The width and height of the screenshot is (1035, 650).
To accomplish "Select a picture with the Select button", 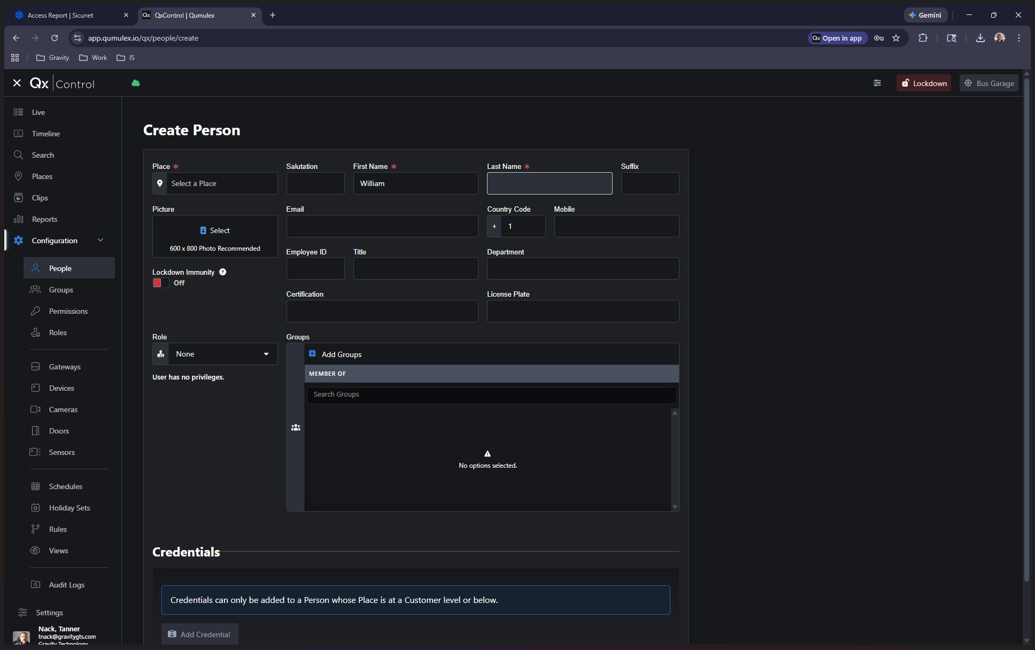I will point(215,230).
